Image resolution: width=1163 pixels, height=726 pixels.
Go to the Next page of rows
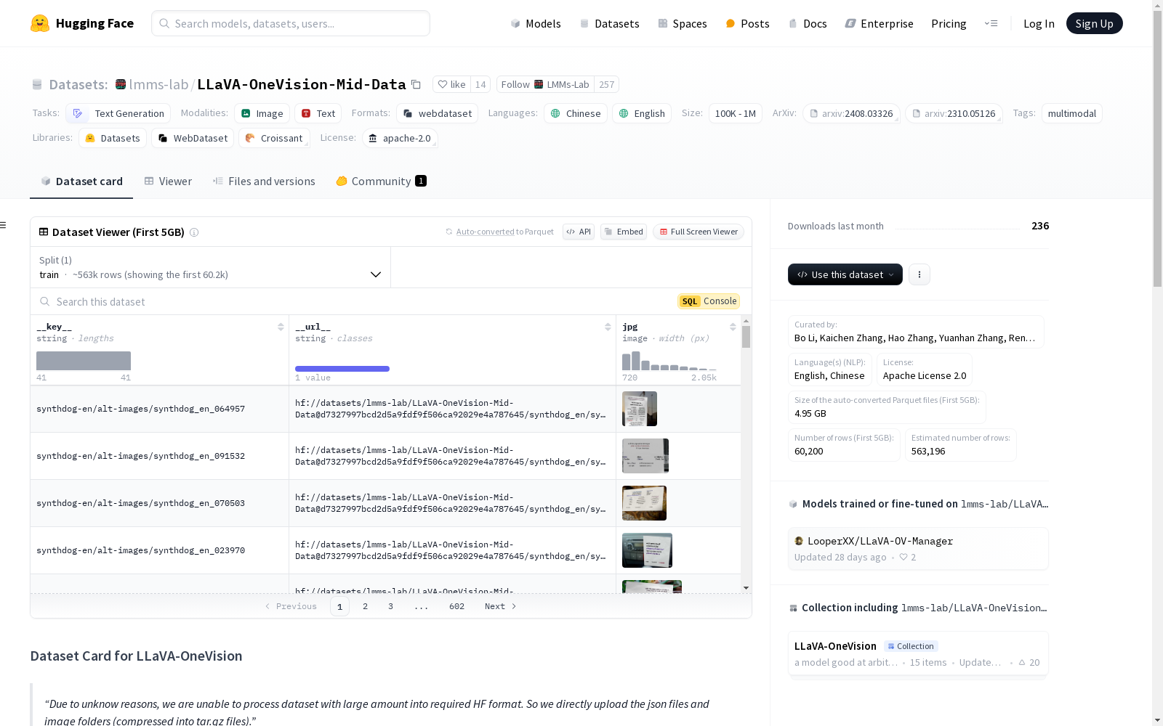pos(500,606)
